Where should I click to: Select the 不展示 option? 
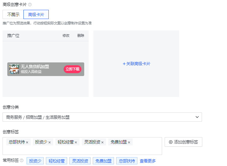[13, 15]
